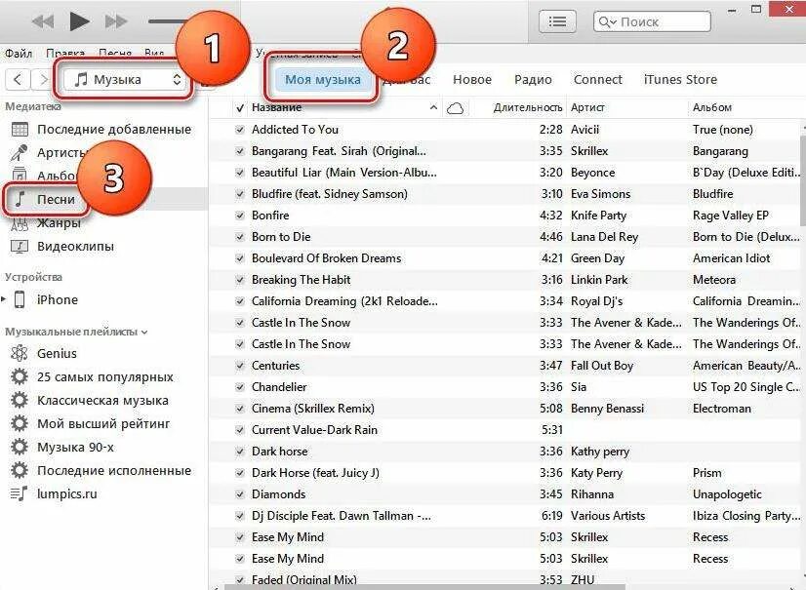Sort by the Артист column header
The width and height of the screenshot is (806, 590).
pos(587,108)
